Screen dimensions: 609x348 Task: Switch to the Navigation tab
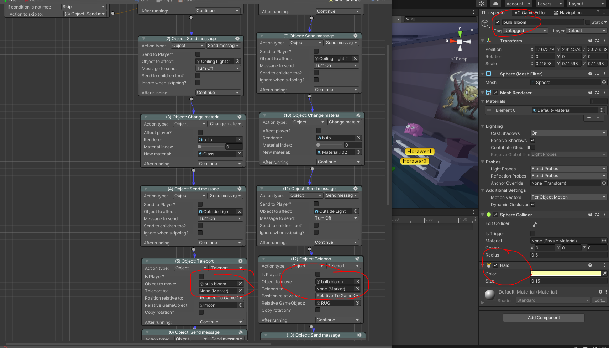[x=568, y=13]
